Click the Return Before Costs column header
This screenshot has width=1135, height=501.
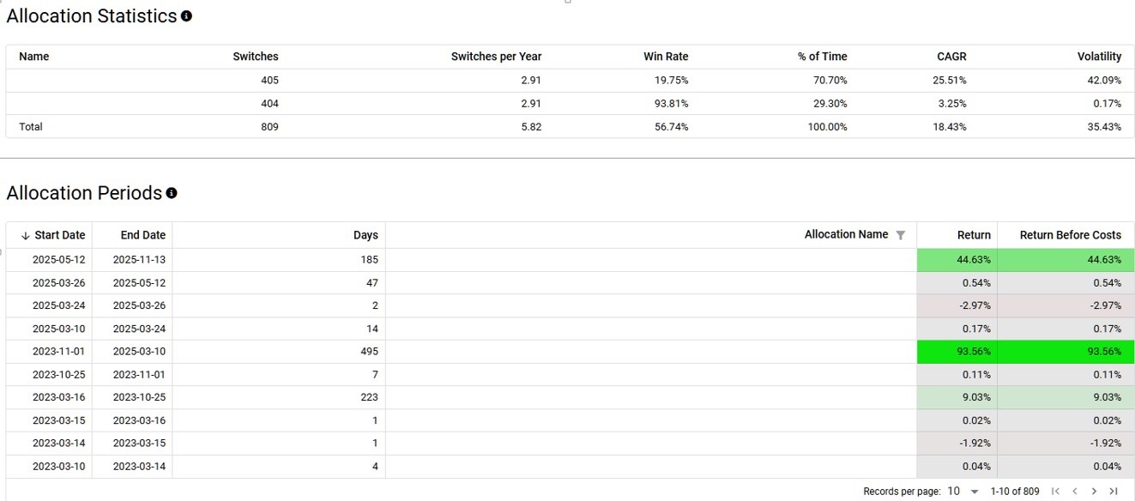tap(1070, 235)
